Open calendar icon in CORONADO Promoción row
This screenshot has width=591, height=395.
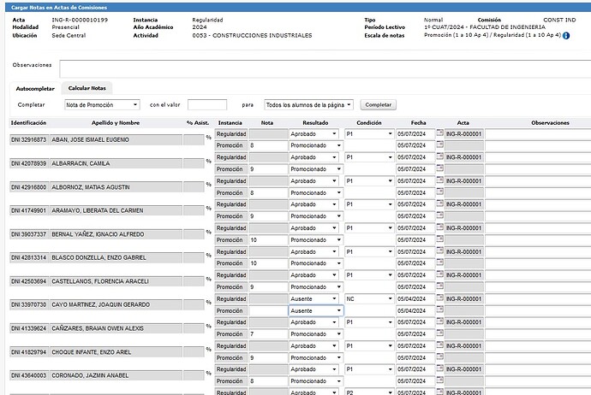pyautogui.click(x=440, y=380)
